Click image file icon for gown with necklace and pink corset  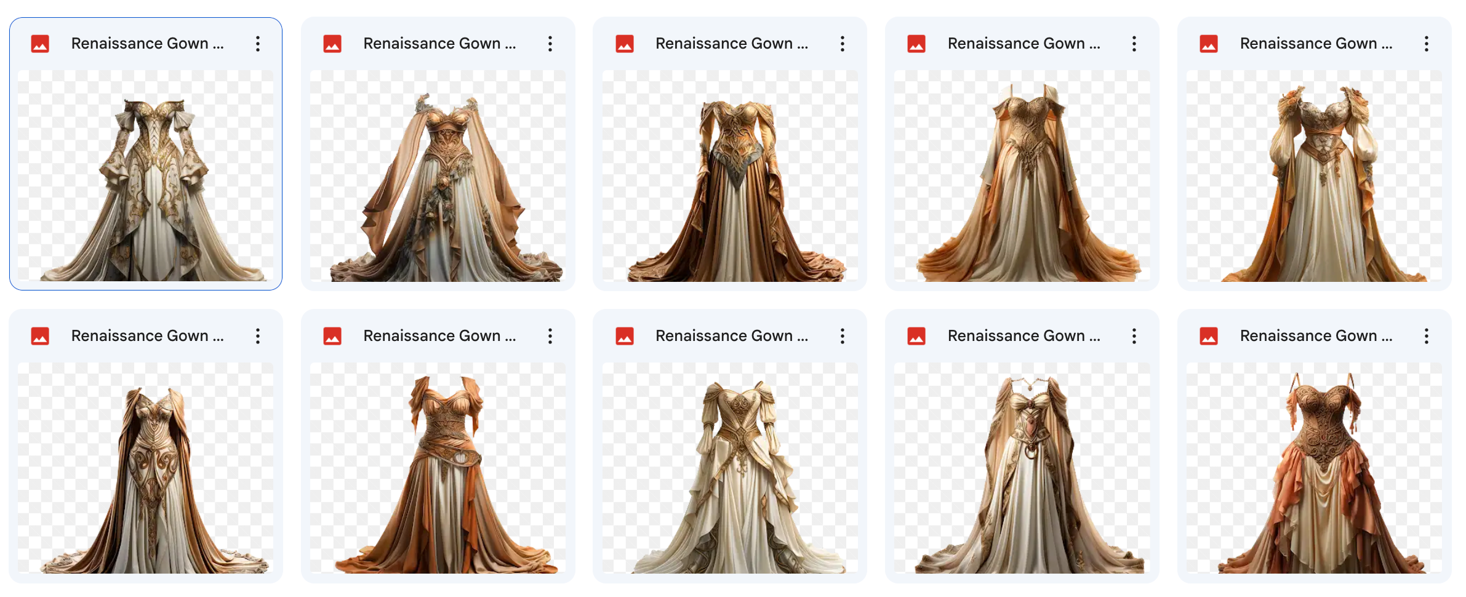pos(916,336)
